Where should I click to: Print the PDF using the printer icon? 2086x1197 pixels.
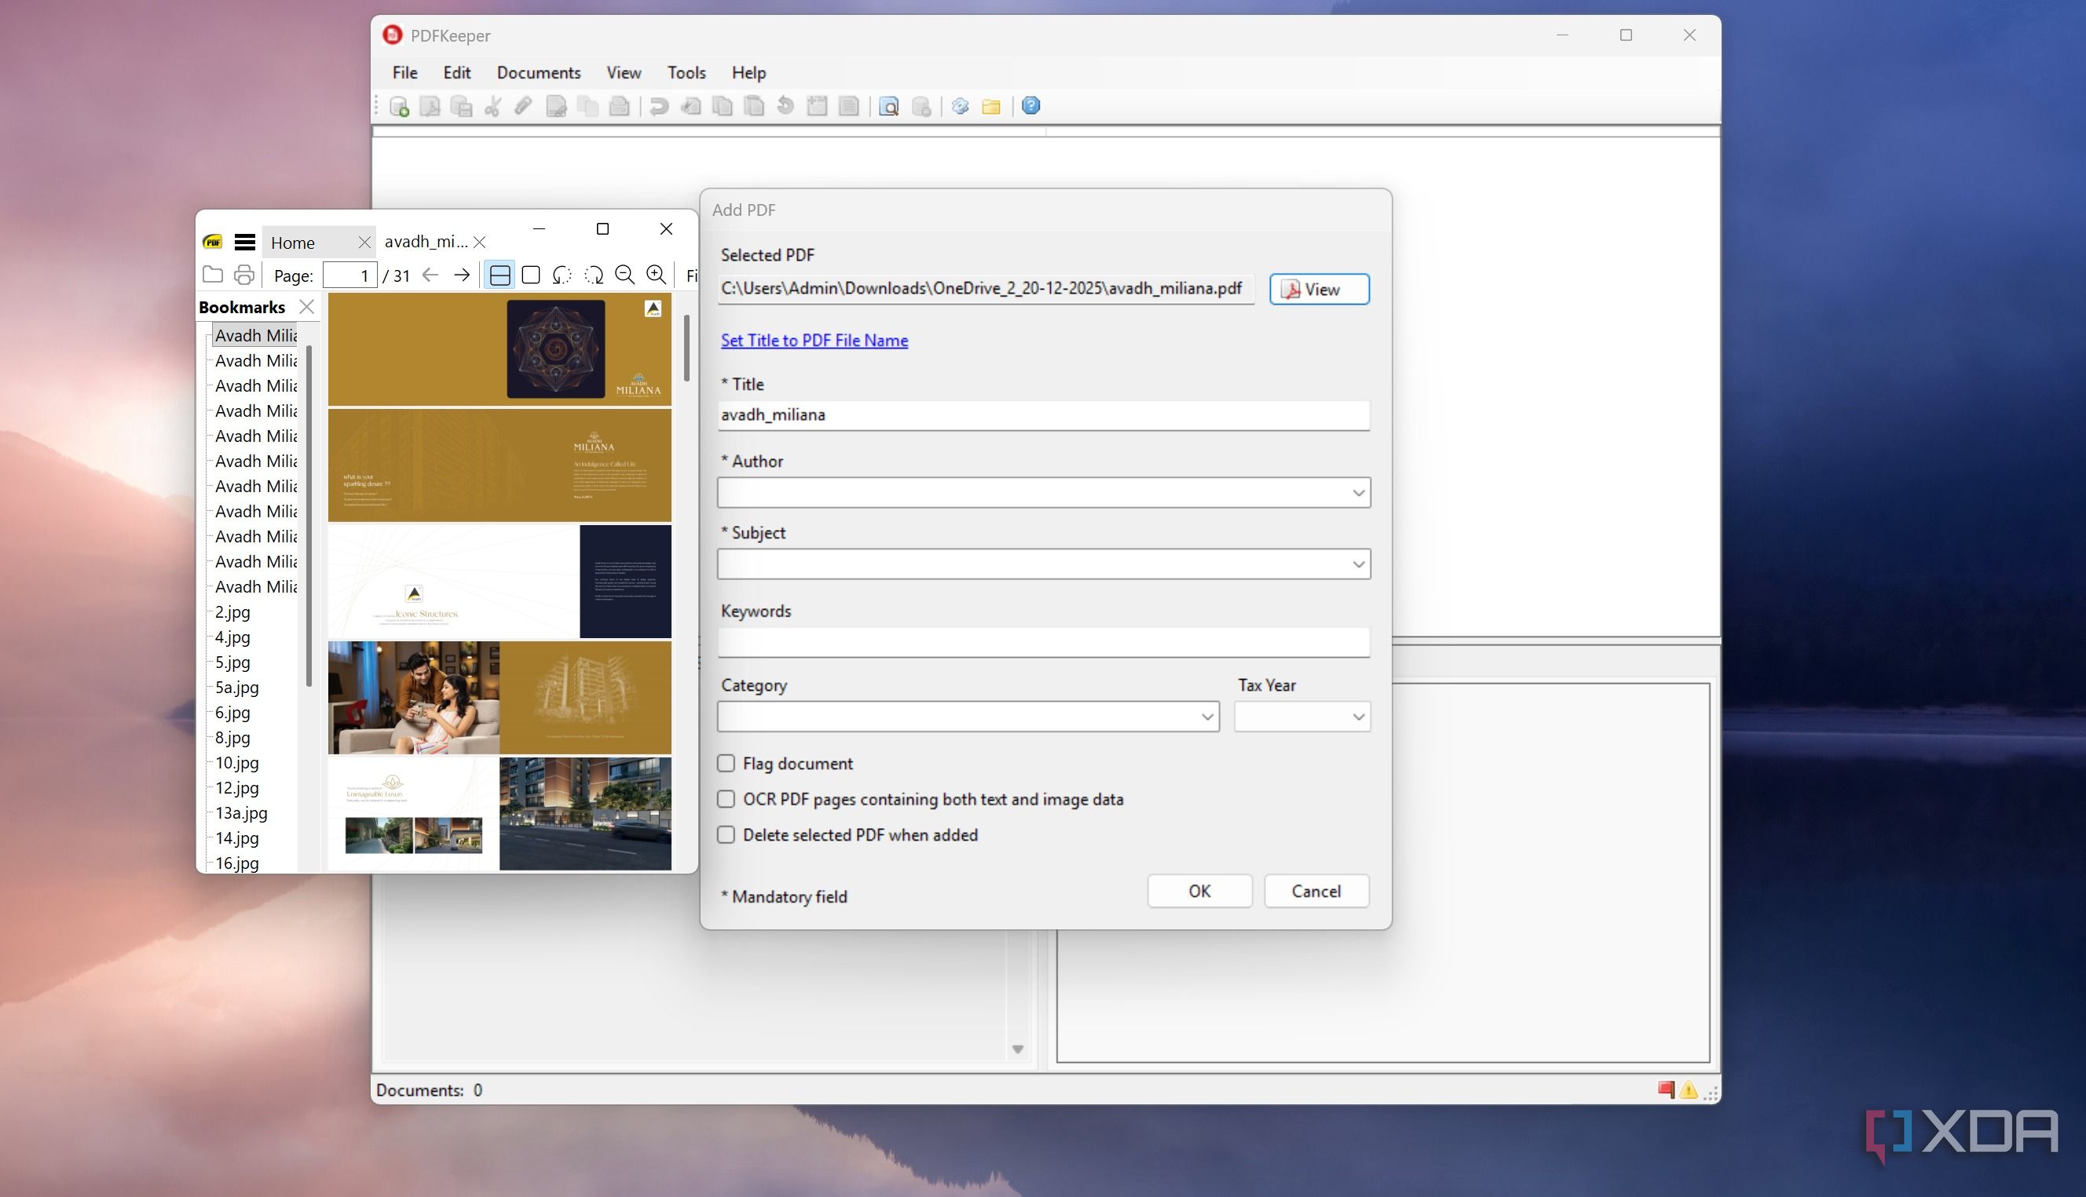(244, 276)
